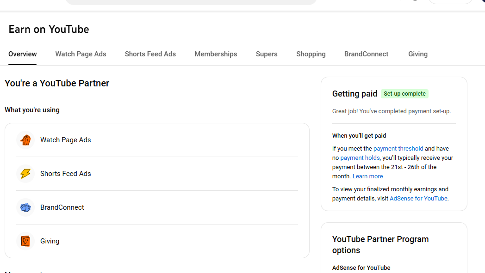Open the BrandConnect list row
Image resolution: width=485 pixels, height=273 pixels.
(157, 207)
